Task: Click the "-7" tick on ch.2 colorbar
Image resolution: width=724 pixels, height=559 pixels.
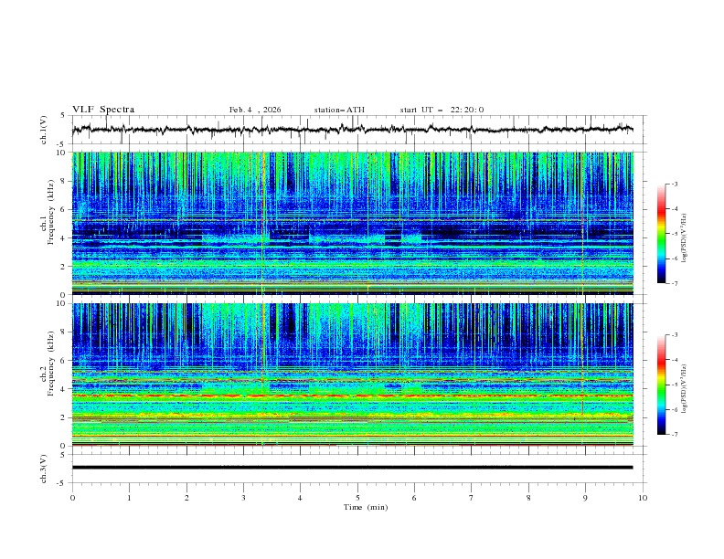Action: 675,435
